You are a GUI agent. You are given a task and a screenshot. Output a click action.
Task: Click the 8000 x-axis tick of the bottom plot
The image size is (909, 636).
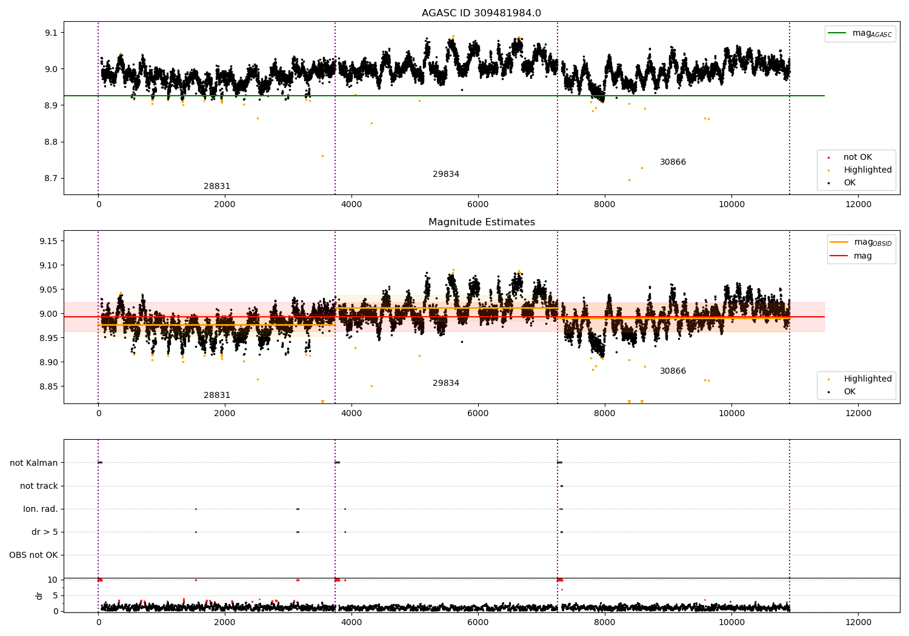[x=605, y=623]
